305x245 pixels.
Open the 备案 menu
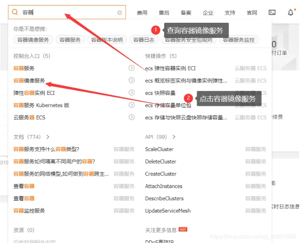tap(186, 13)
